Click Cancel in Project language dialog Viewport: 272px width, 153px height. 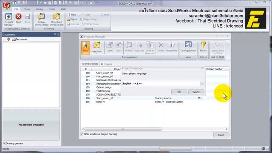196,92
